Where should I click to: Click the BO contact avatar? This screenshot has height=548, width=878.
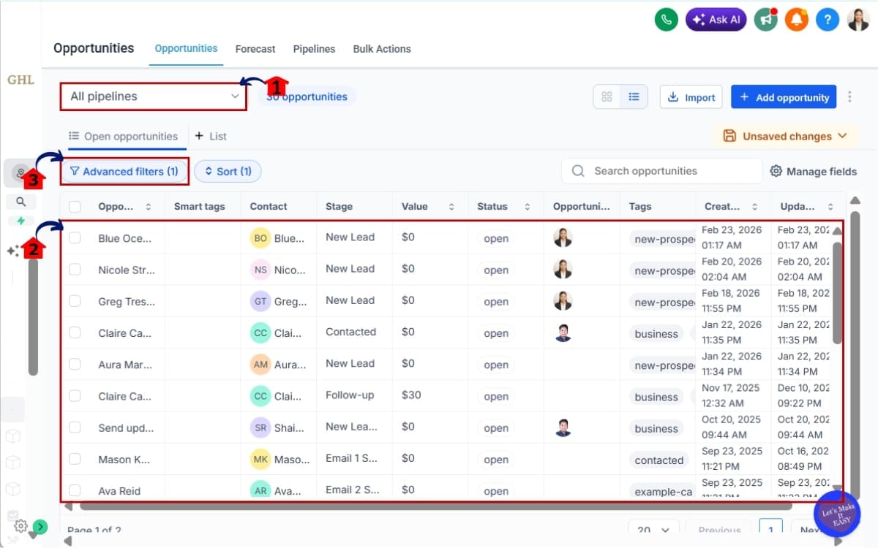[x=260, y=238]
